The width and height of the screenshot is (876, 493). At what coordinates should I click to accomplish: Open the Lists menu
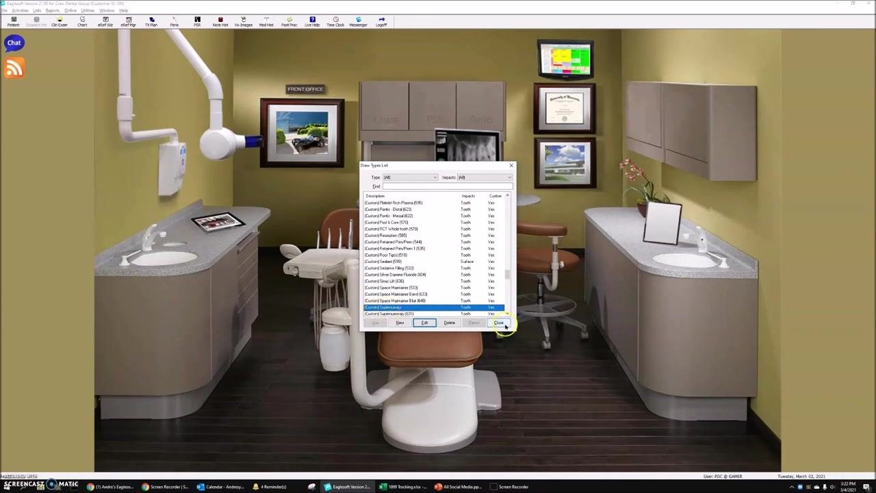pos(37,10)
